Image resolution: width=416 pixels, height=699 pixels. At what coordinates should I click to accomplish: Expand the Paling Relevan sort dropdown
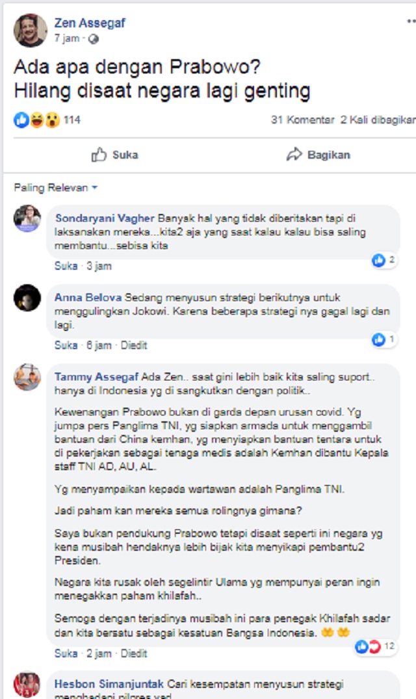coord(56,188)
